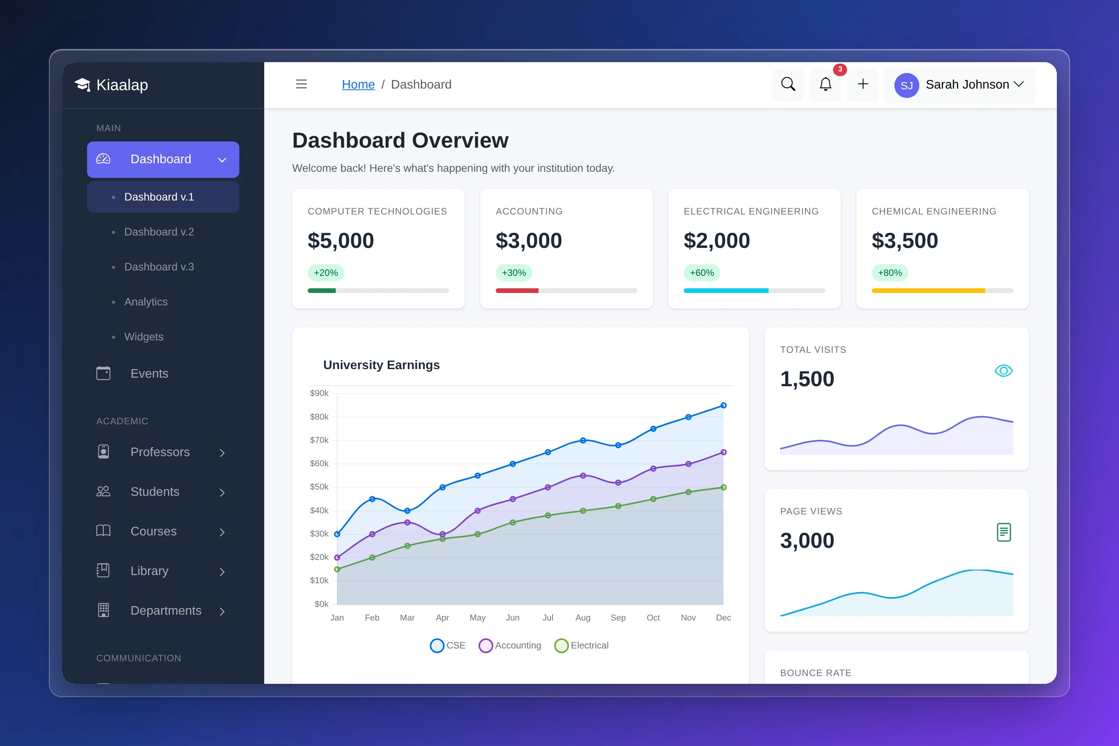The width and height of the screenshot is (1119, 746).
Task: Click Accounting red progress bar
Action: (517, 290)
